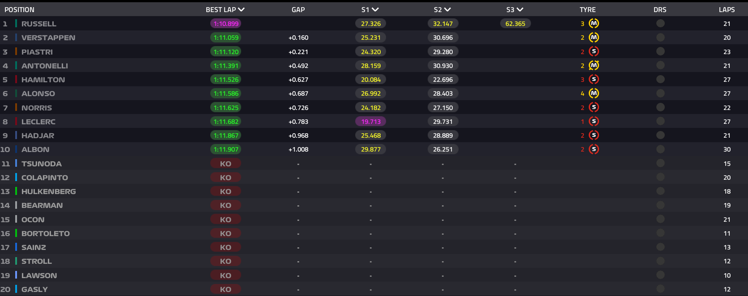Image resolution: width=748 pixels, height=296 pixels.
Task: Select driver name VERSTAPPEN
Action: [48, 38]
